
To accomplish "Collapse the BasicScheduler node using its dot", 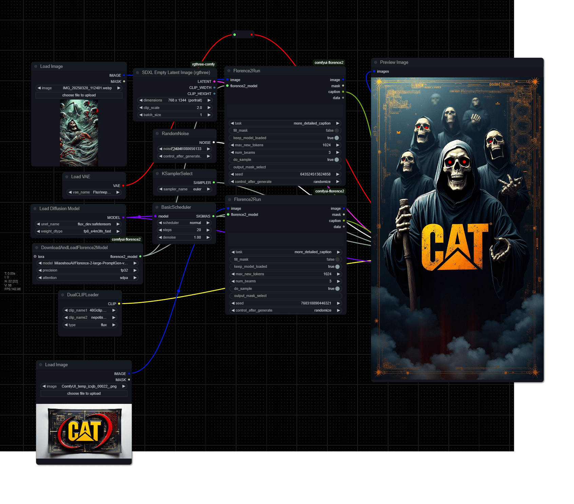I will pyautogui.click(x=157, y=207).
